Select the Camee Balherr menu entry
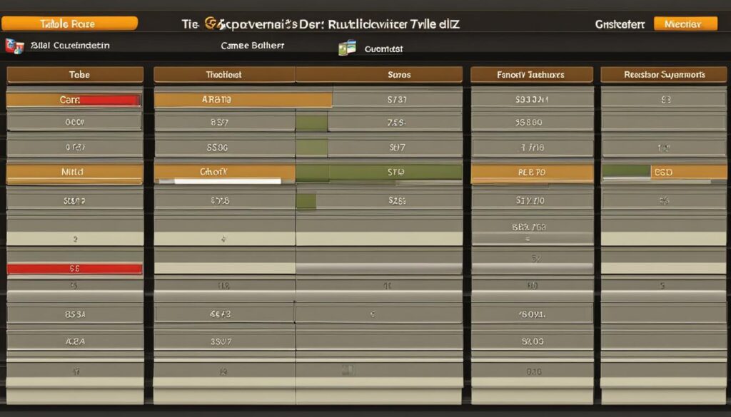This screenshot has width=731, height=417. click(252, 46)
